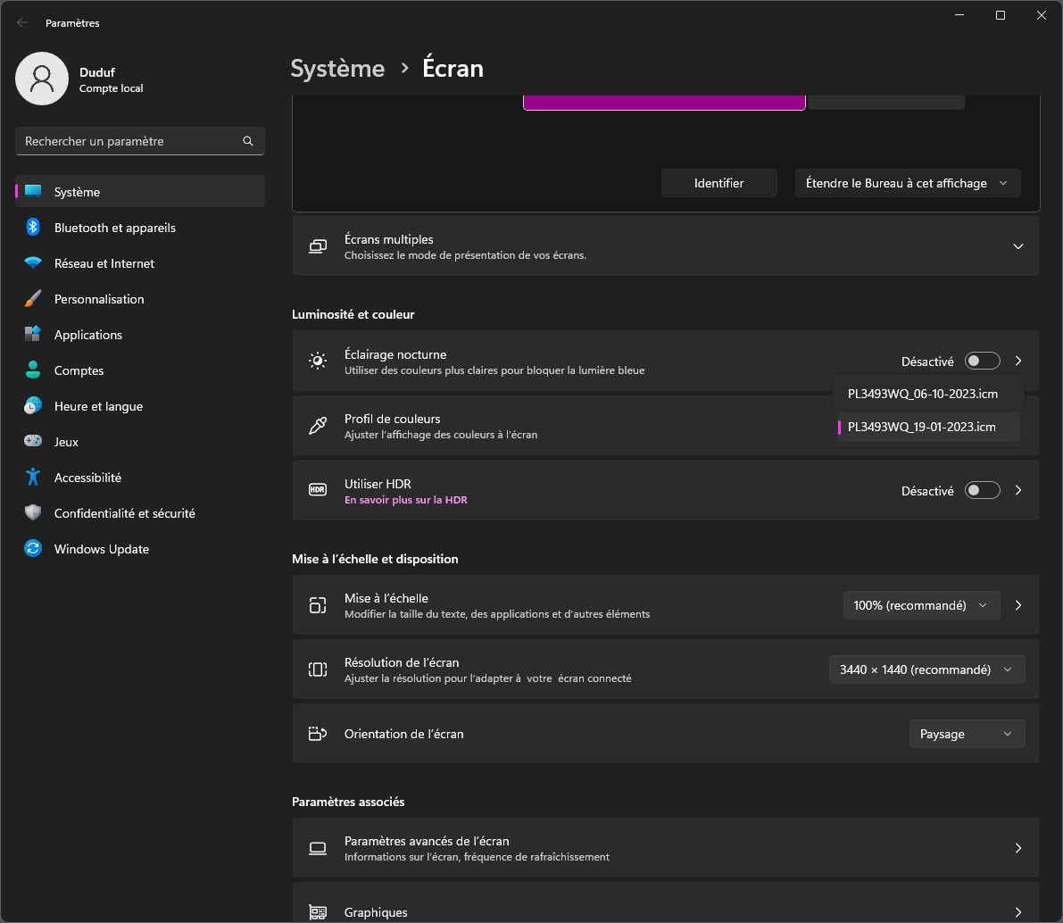Click the Réseau et Internet icon

pos(33,263)
